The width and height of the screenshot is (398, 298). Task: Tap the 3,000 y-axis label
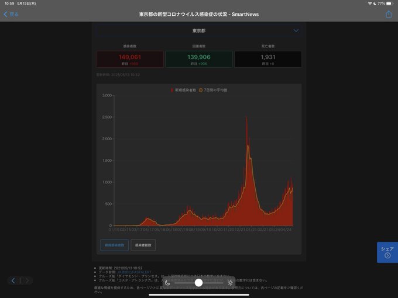107,95
